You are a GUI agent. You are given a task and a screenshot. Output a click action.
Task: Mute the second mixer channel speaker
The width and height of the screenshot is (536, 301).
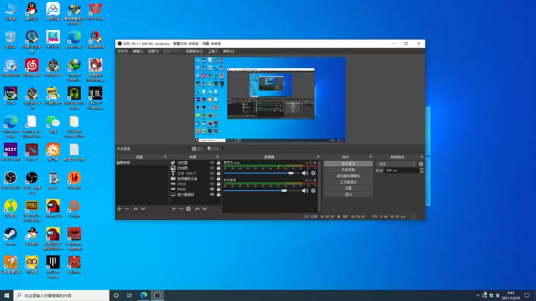(x=305, y=191)
